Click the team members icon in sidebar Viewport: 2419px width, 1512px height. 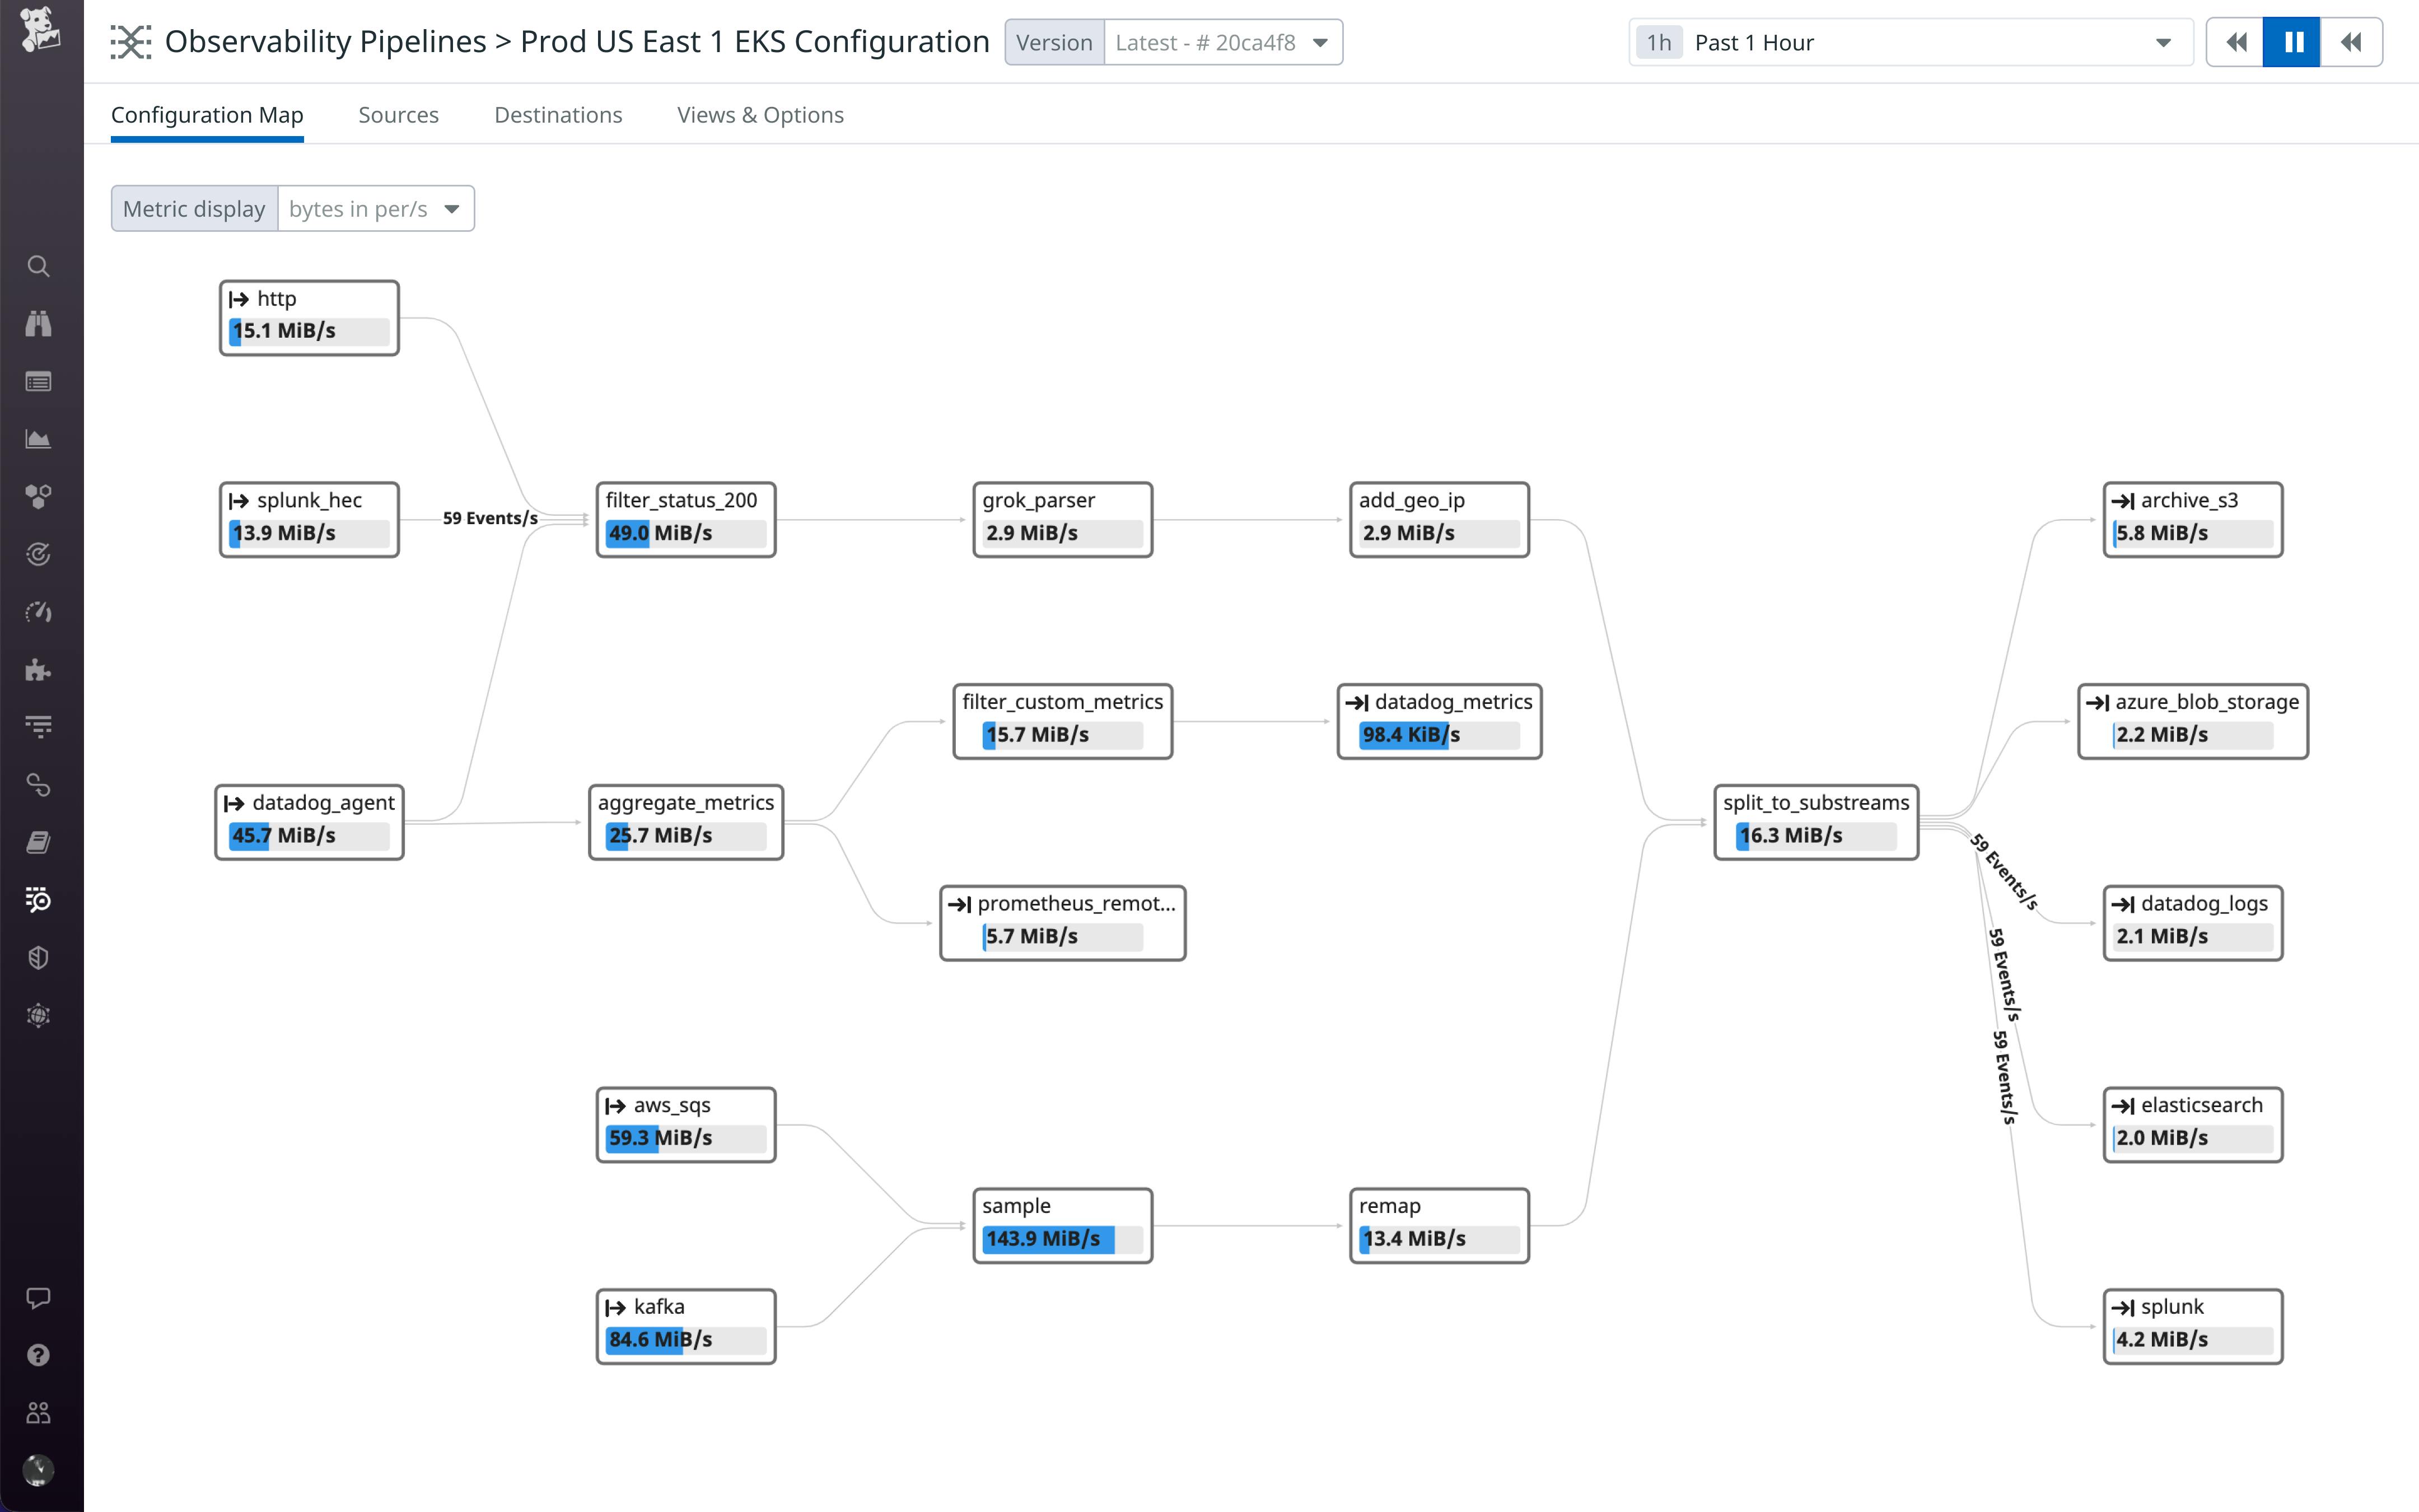point(38,1412)
